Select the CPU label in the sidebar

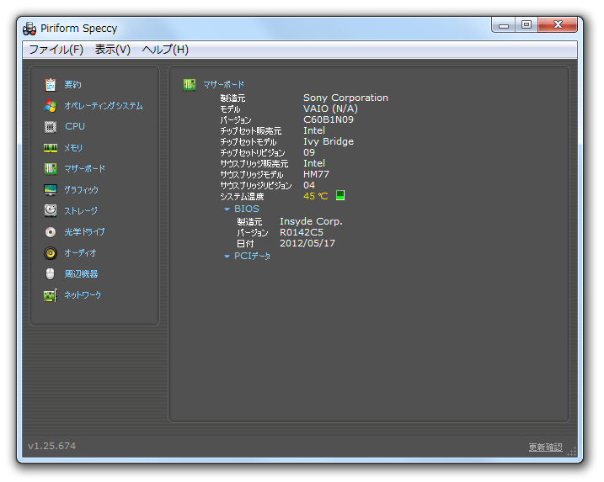75,126
